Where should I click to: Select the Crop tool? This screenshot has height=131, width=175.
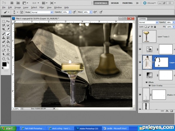pos(3,29)
